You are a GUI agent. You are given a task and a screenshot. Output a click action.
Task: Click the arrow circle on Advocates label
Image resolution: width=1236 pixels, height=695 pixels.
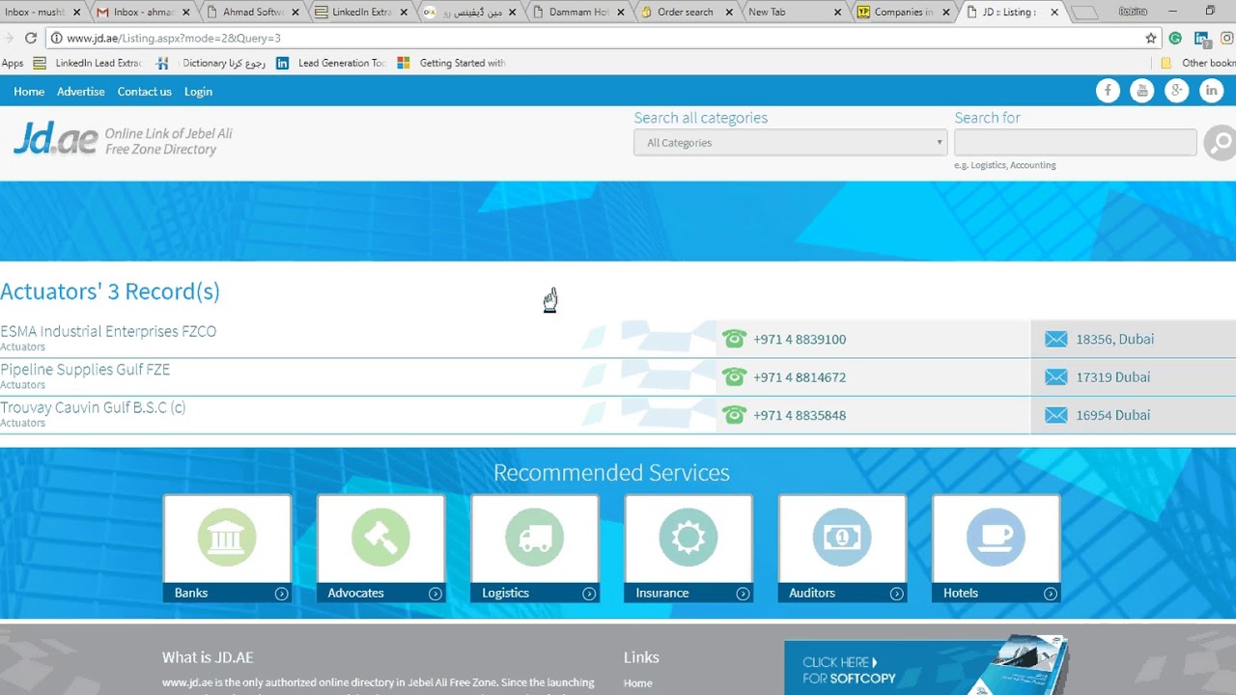pyautogui.click(x=435, y=594)
